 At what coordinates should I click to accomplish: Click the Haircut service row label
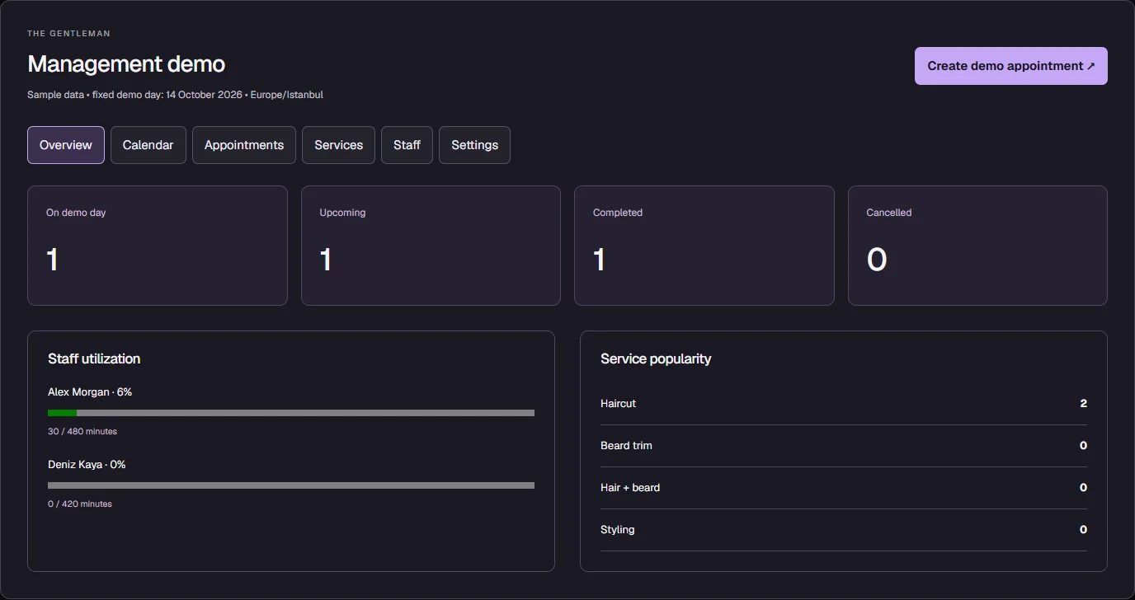point(619,404)
